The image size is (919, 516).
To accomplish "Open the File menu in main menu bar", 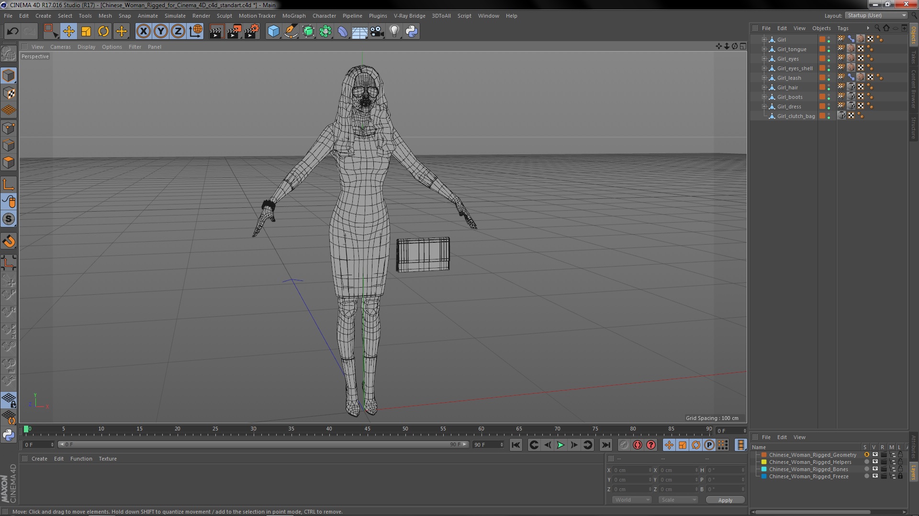I will click(8, 16).
